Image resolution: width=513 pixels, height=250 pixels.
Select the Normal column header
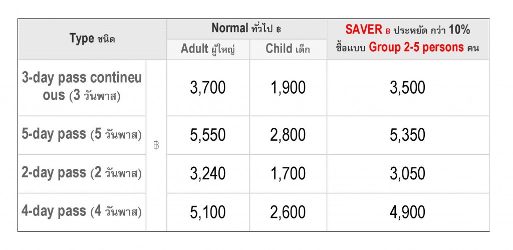click(246, 29)
